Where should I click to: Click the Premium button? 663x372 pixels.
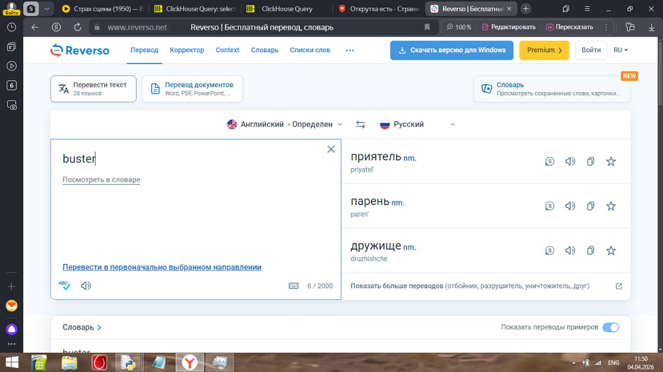[544, 50]
